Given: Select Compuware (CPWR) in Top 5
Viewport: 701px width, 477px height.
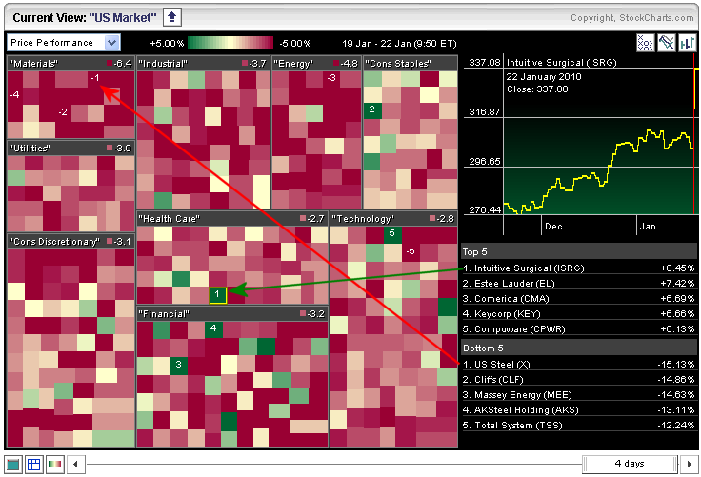Looking at the screenshot, I should 579,329.
